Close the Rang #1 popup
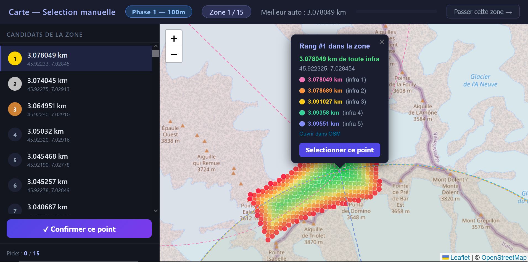The width and height of the screenshot is (528, 262). (382, 42)
